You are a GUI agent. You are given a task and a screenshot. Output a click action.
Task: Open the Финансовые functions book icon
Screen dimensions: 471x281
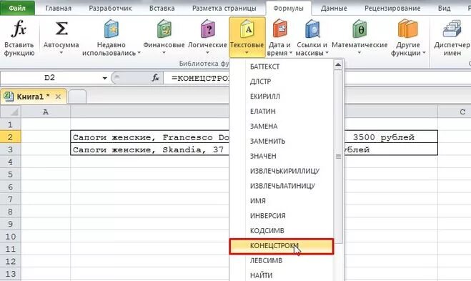click(164, 29)
